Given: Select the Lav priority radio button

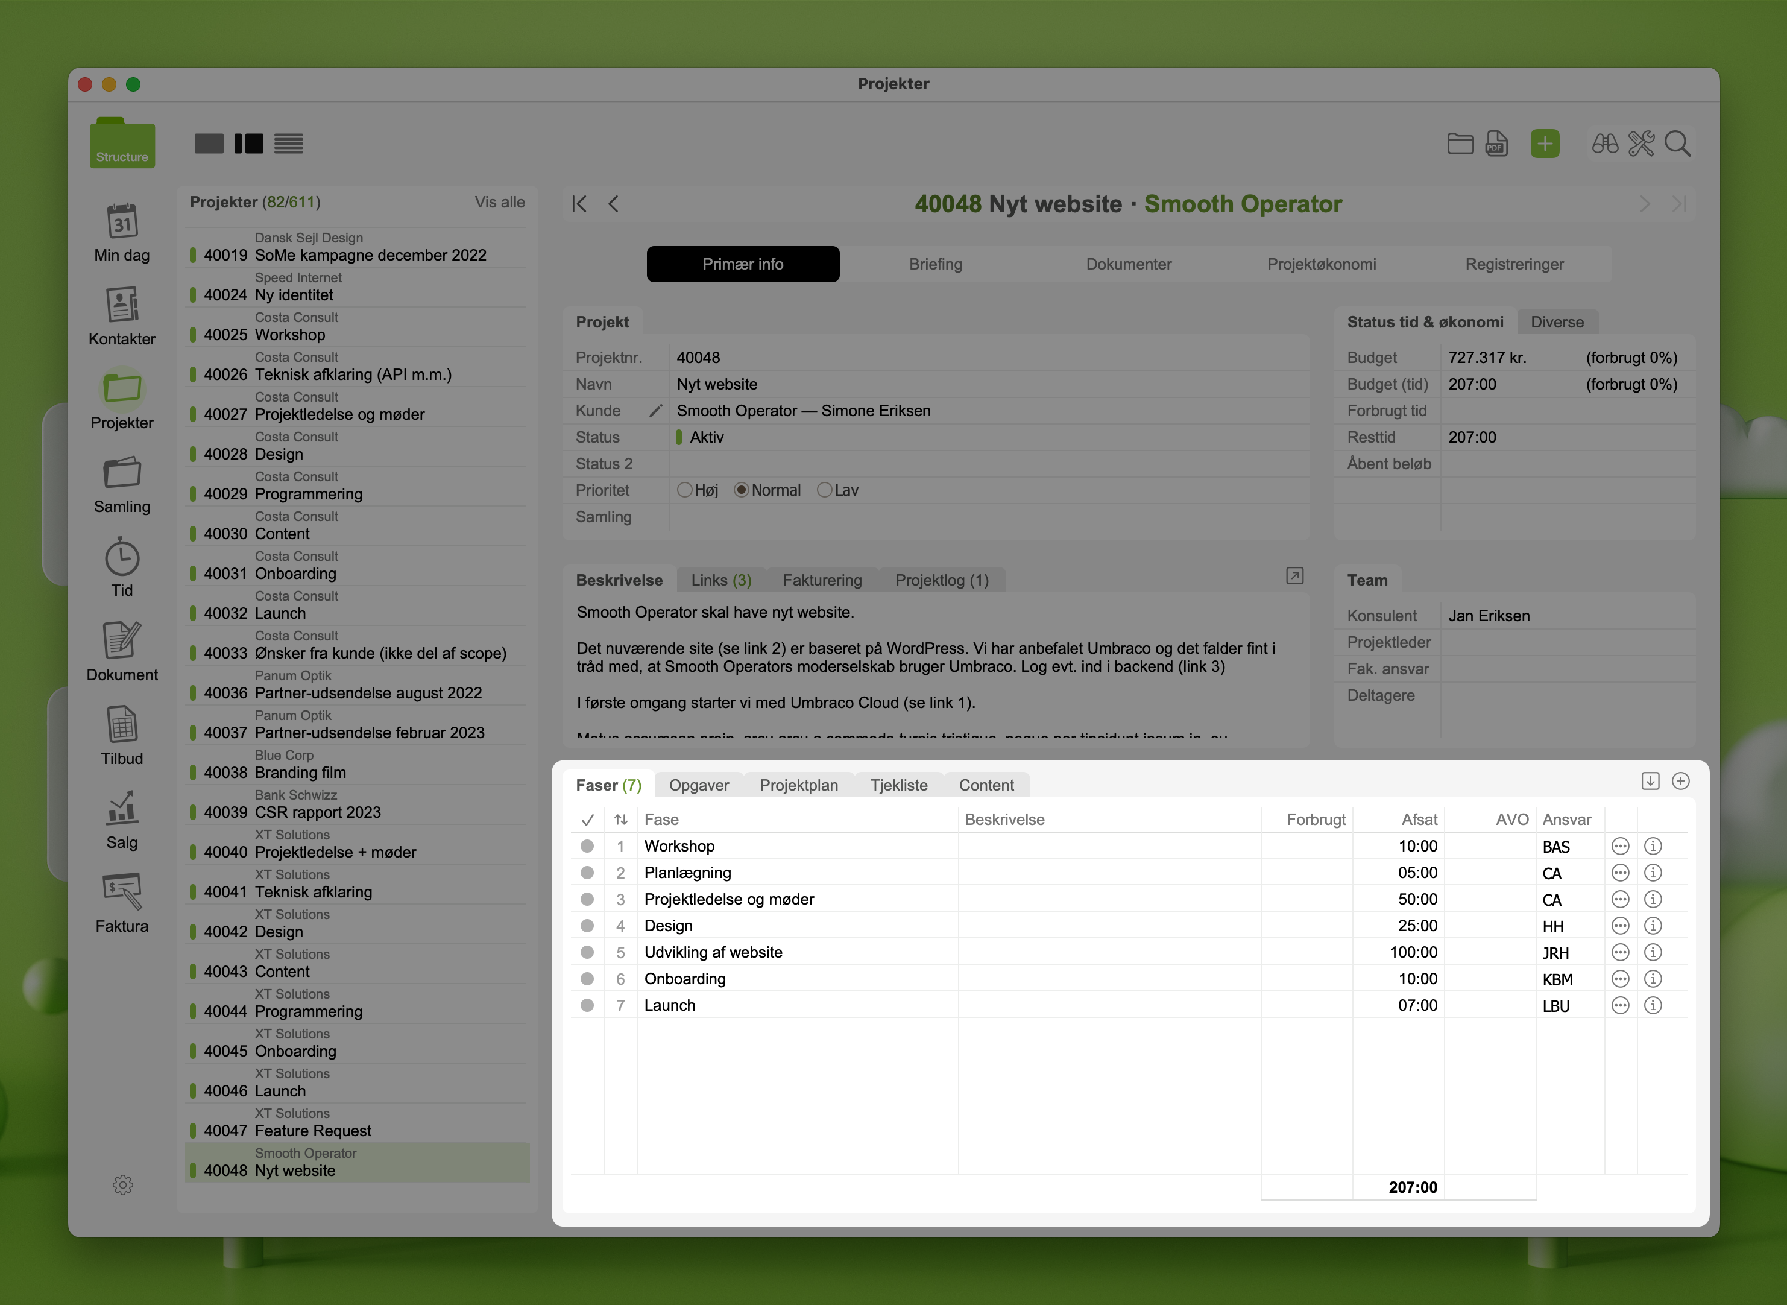Looking at the screenshot, I should [824, 490].
